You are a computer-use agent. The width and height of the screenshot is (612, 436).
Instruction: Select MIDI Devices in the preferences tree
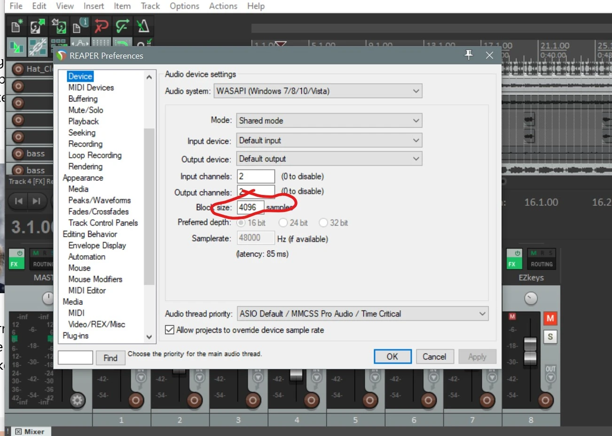tap(91, 88)
